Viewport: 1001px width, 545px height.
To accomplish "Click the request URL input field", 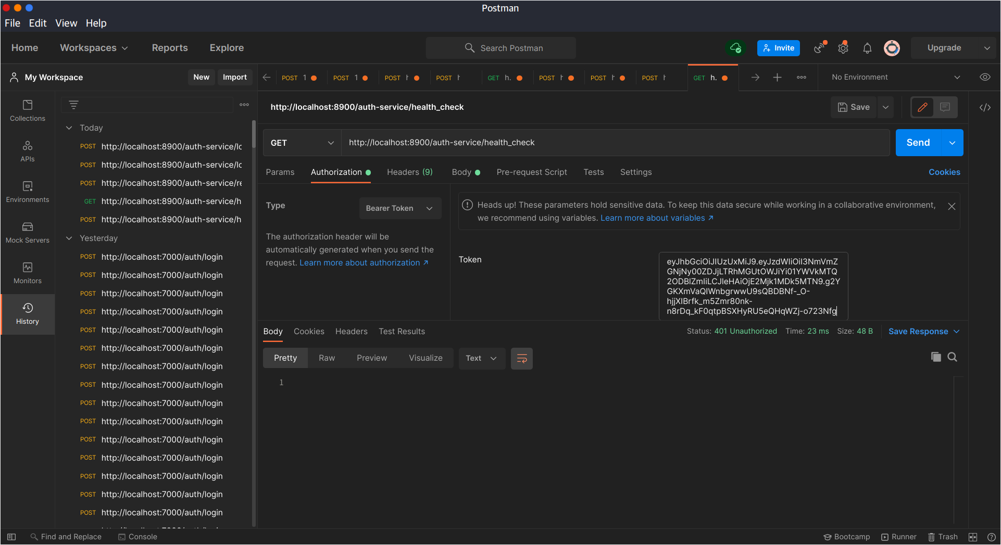I will (615, 143).
